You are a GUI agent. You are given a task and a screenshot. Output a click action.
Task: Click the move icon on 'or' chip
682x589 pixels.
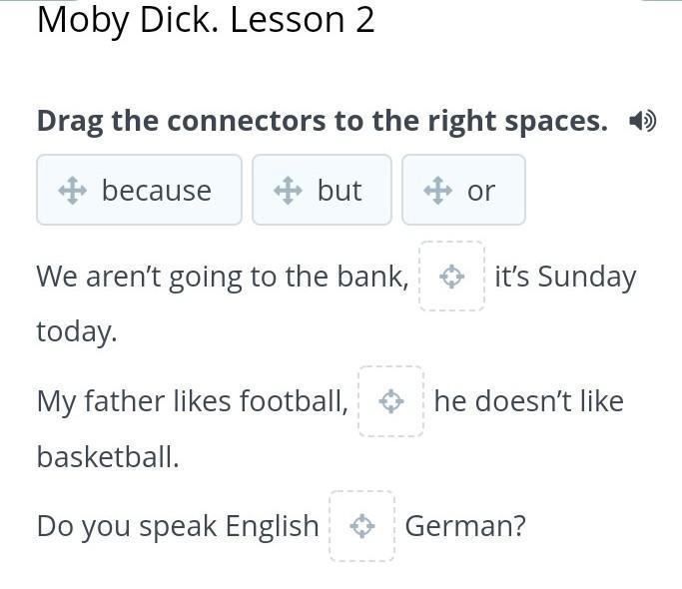coord(438,190)
